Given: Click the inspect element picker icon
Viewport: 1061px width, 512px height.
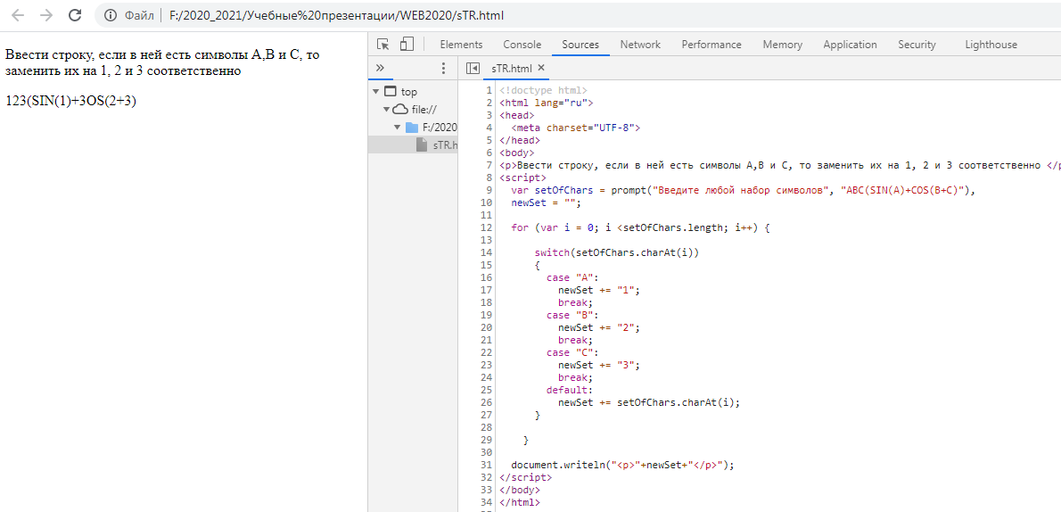Looking at the screenshot, I should pos(383,45).
